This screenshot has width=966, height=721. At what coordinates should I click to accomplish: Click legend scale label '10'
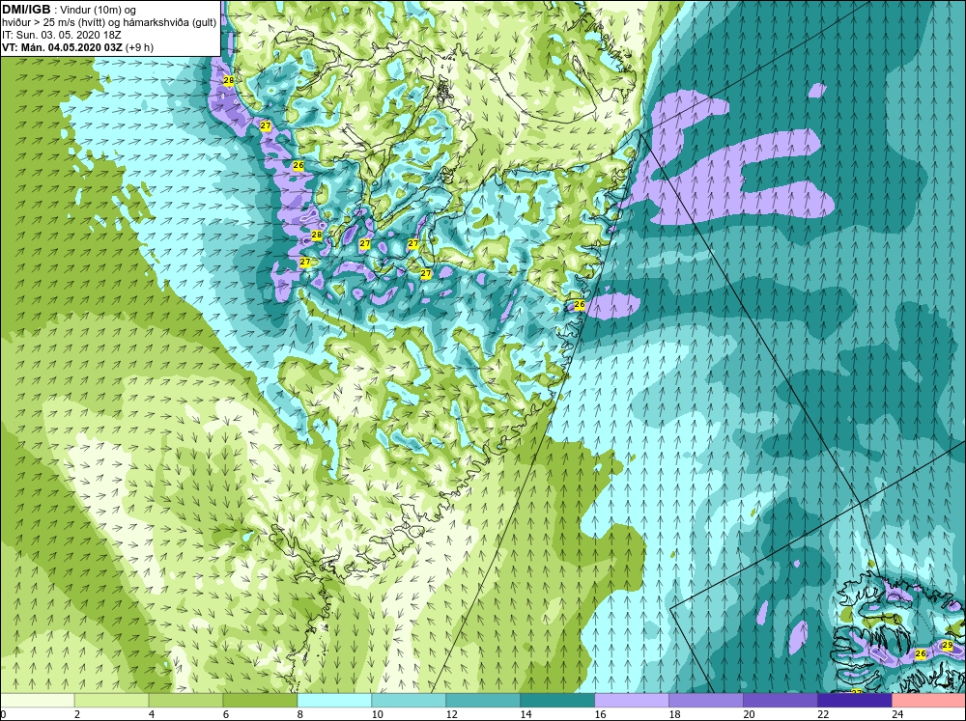(x=377, y=714)
